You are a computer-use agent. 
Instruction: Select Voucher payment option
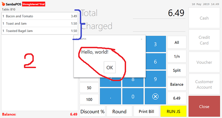pos(204,62)
